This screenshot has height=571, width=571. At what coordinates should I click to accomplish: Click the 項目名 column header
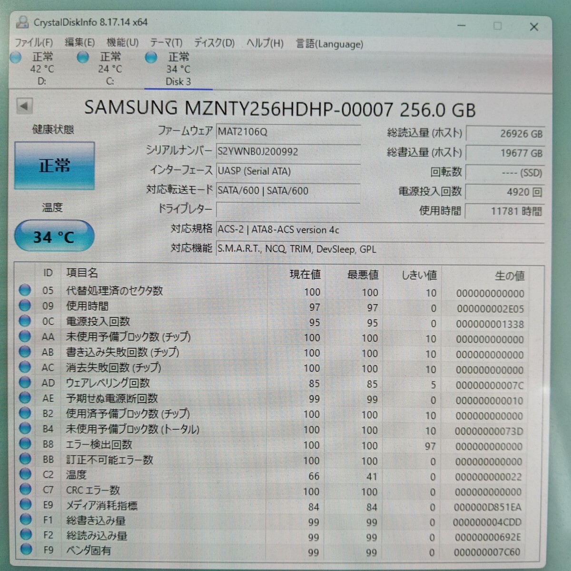coord(82,273)
